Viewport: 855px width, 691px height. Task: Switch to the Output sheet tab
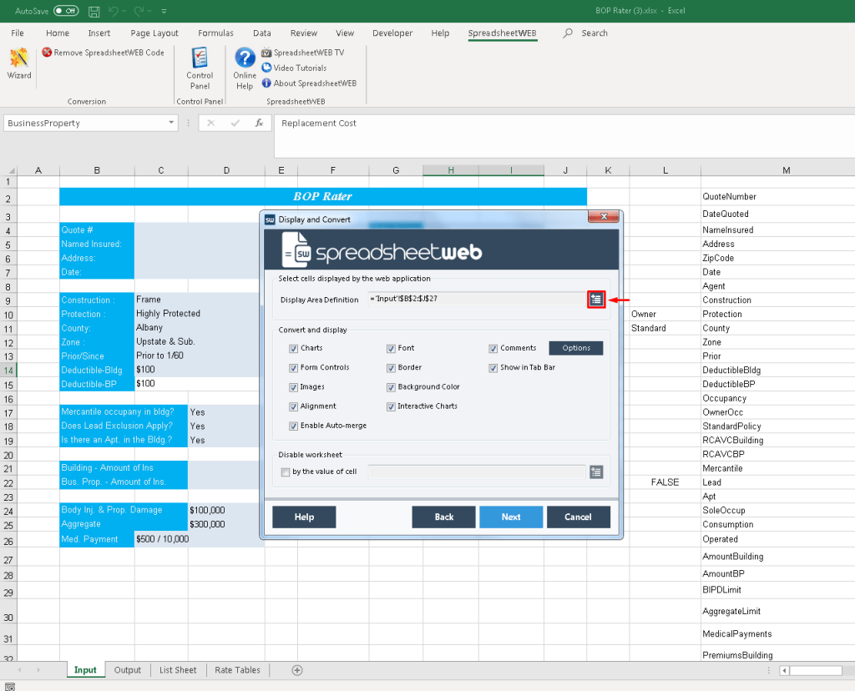point(128,670)
